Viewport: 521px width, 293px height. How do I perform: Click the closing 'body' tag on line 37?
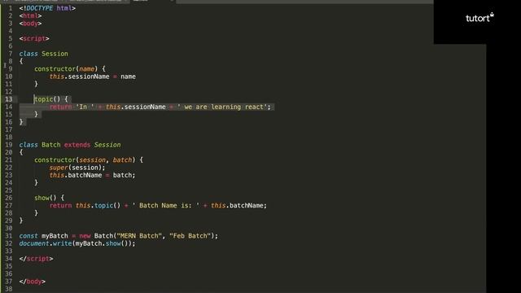(33, 282)
